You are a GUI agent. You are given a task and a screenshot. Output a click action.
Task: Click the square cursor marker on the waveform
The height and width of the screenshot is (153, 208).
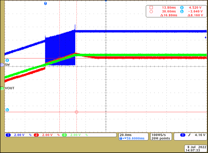pos(59,59)
